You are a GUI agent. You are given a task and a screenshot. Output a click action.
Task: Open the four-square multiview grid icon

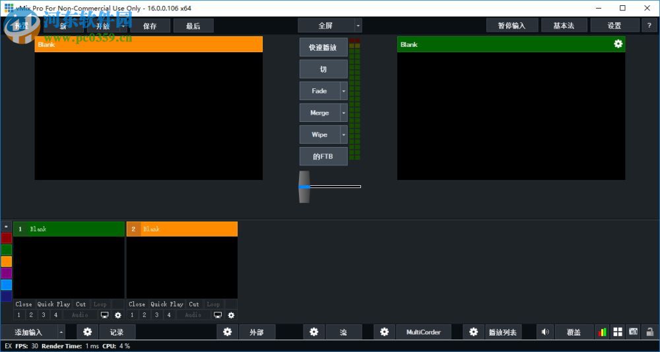618,332
